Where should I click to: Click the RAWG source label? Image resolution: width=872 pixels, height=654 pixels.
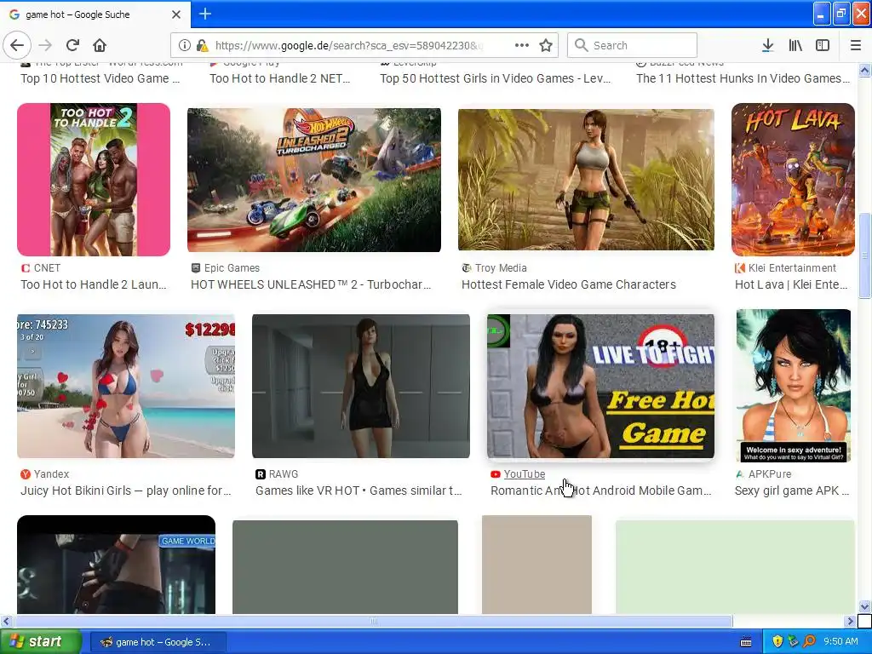click(284, 474)
